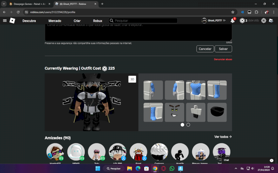Launch File Explorer from the taskbar
The image size is (278, 173).
[129, 169]
